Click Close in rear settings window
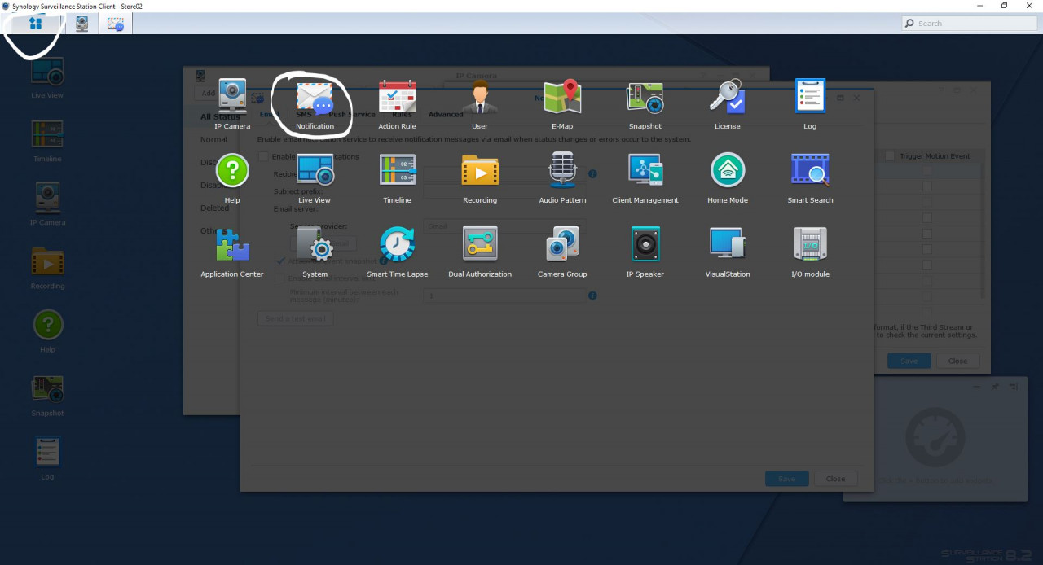This screenshot has width=1043, height=565. pos(957,361)
